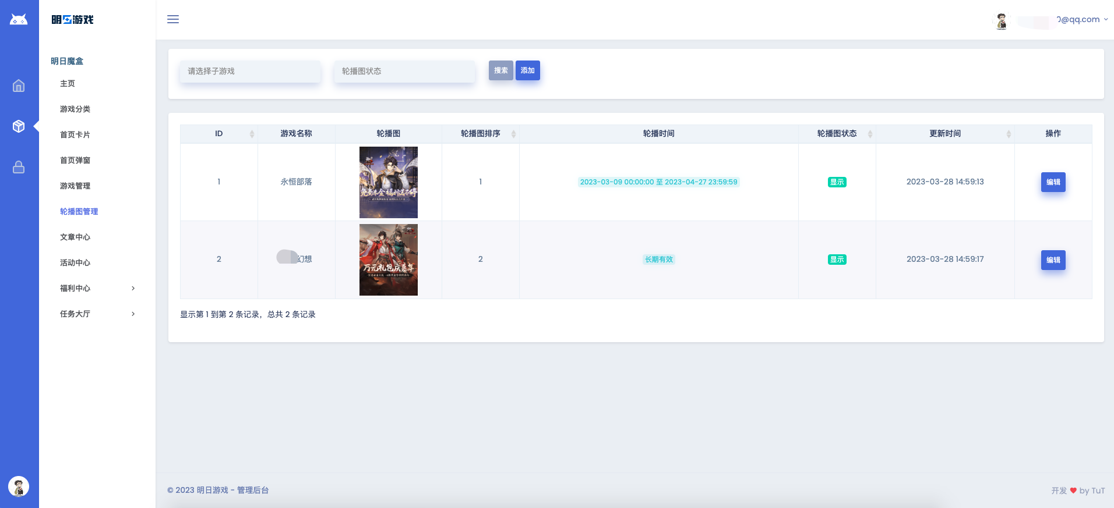The height and width of the screenshot is (508, 1114).
Task: Expand the 福利中心 submenu
Action: click(x=97, y=288)
